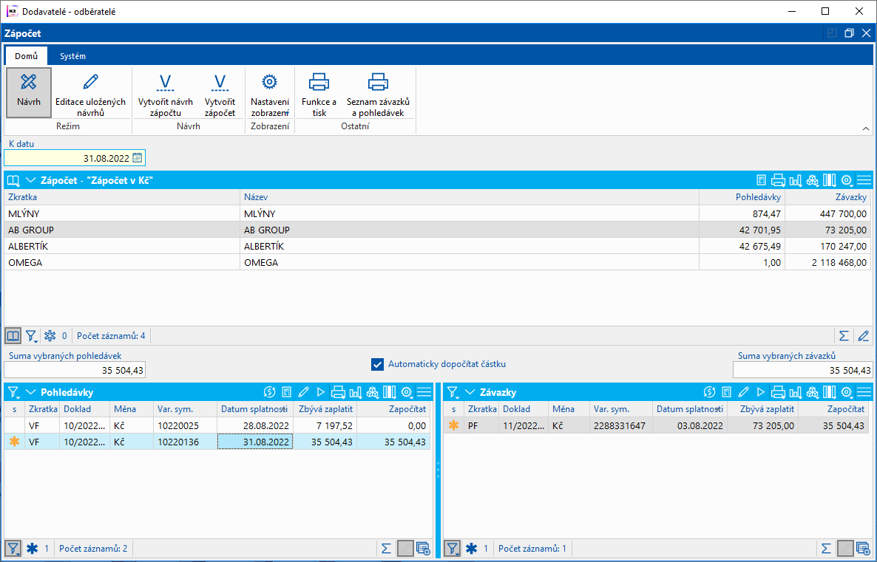Toggle filter button in Závazky footer
Screen dimensions: 877x562
coord(452,548)
